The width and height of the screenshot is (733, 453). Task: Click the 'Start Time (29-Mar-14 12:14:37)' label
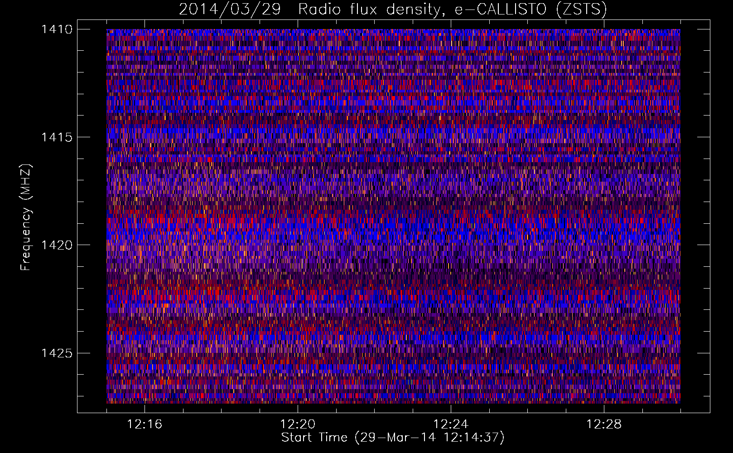[x=393, y=438]
